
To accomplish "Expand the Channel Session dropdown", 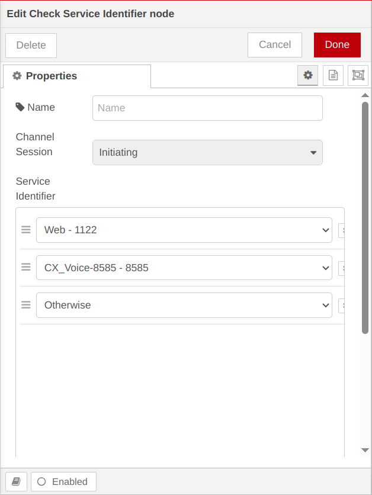I will [207, 152].
